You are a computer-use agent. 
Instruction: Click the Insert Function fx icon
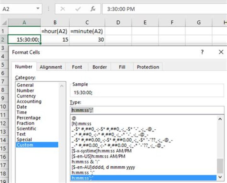click(93, 9)
